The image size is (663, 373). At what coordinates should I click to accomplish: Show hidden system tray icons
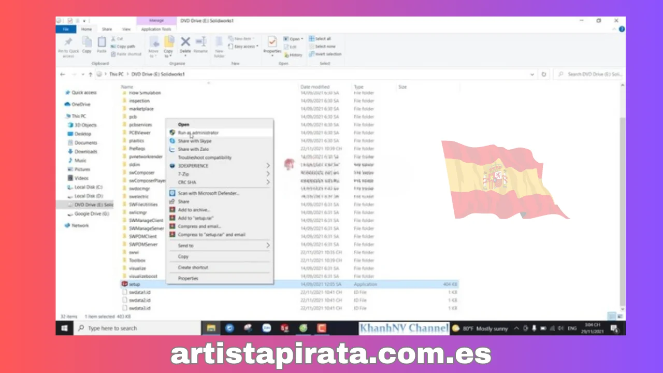click(x=516, y=328)
